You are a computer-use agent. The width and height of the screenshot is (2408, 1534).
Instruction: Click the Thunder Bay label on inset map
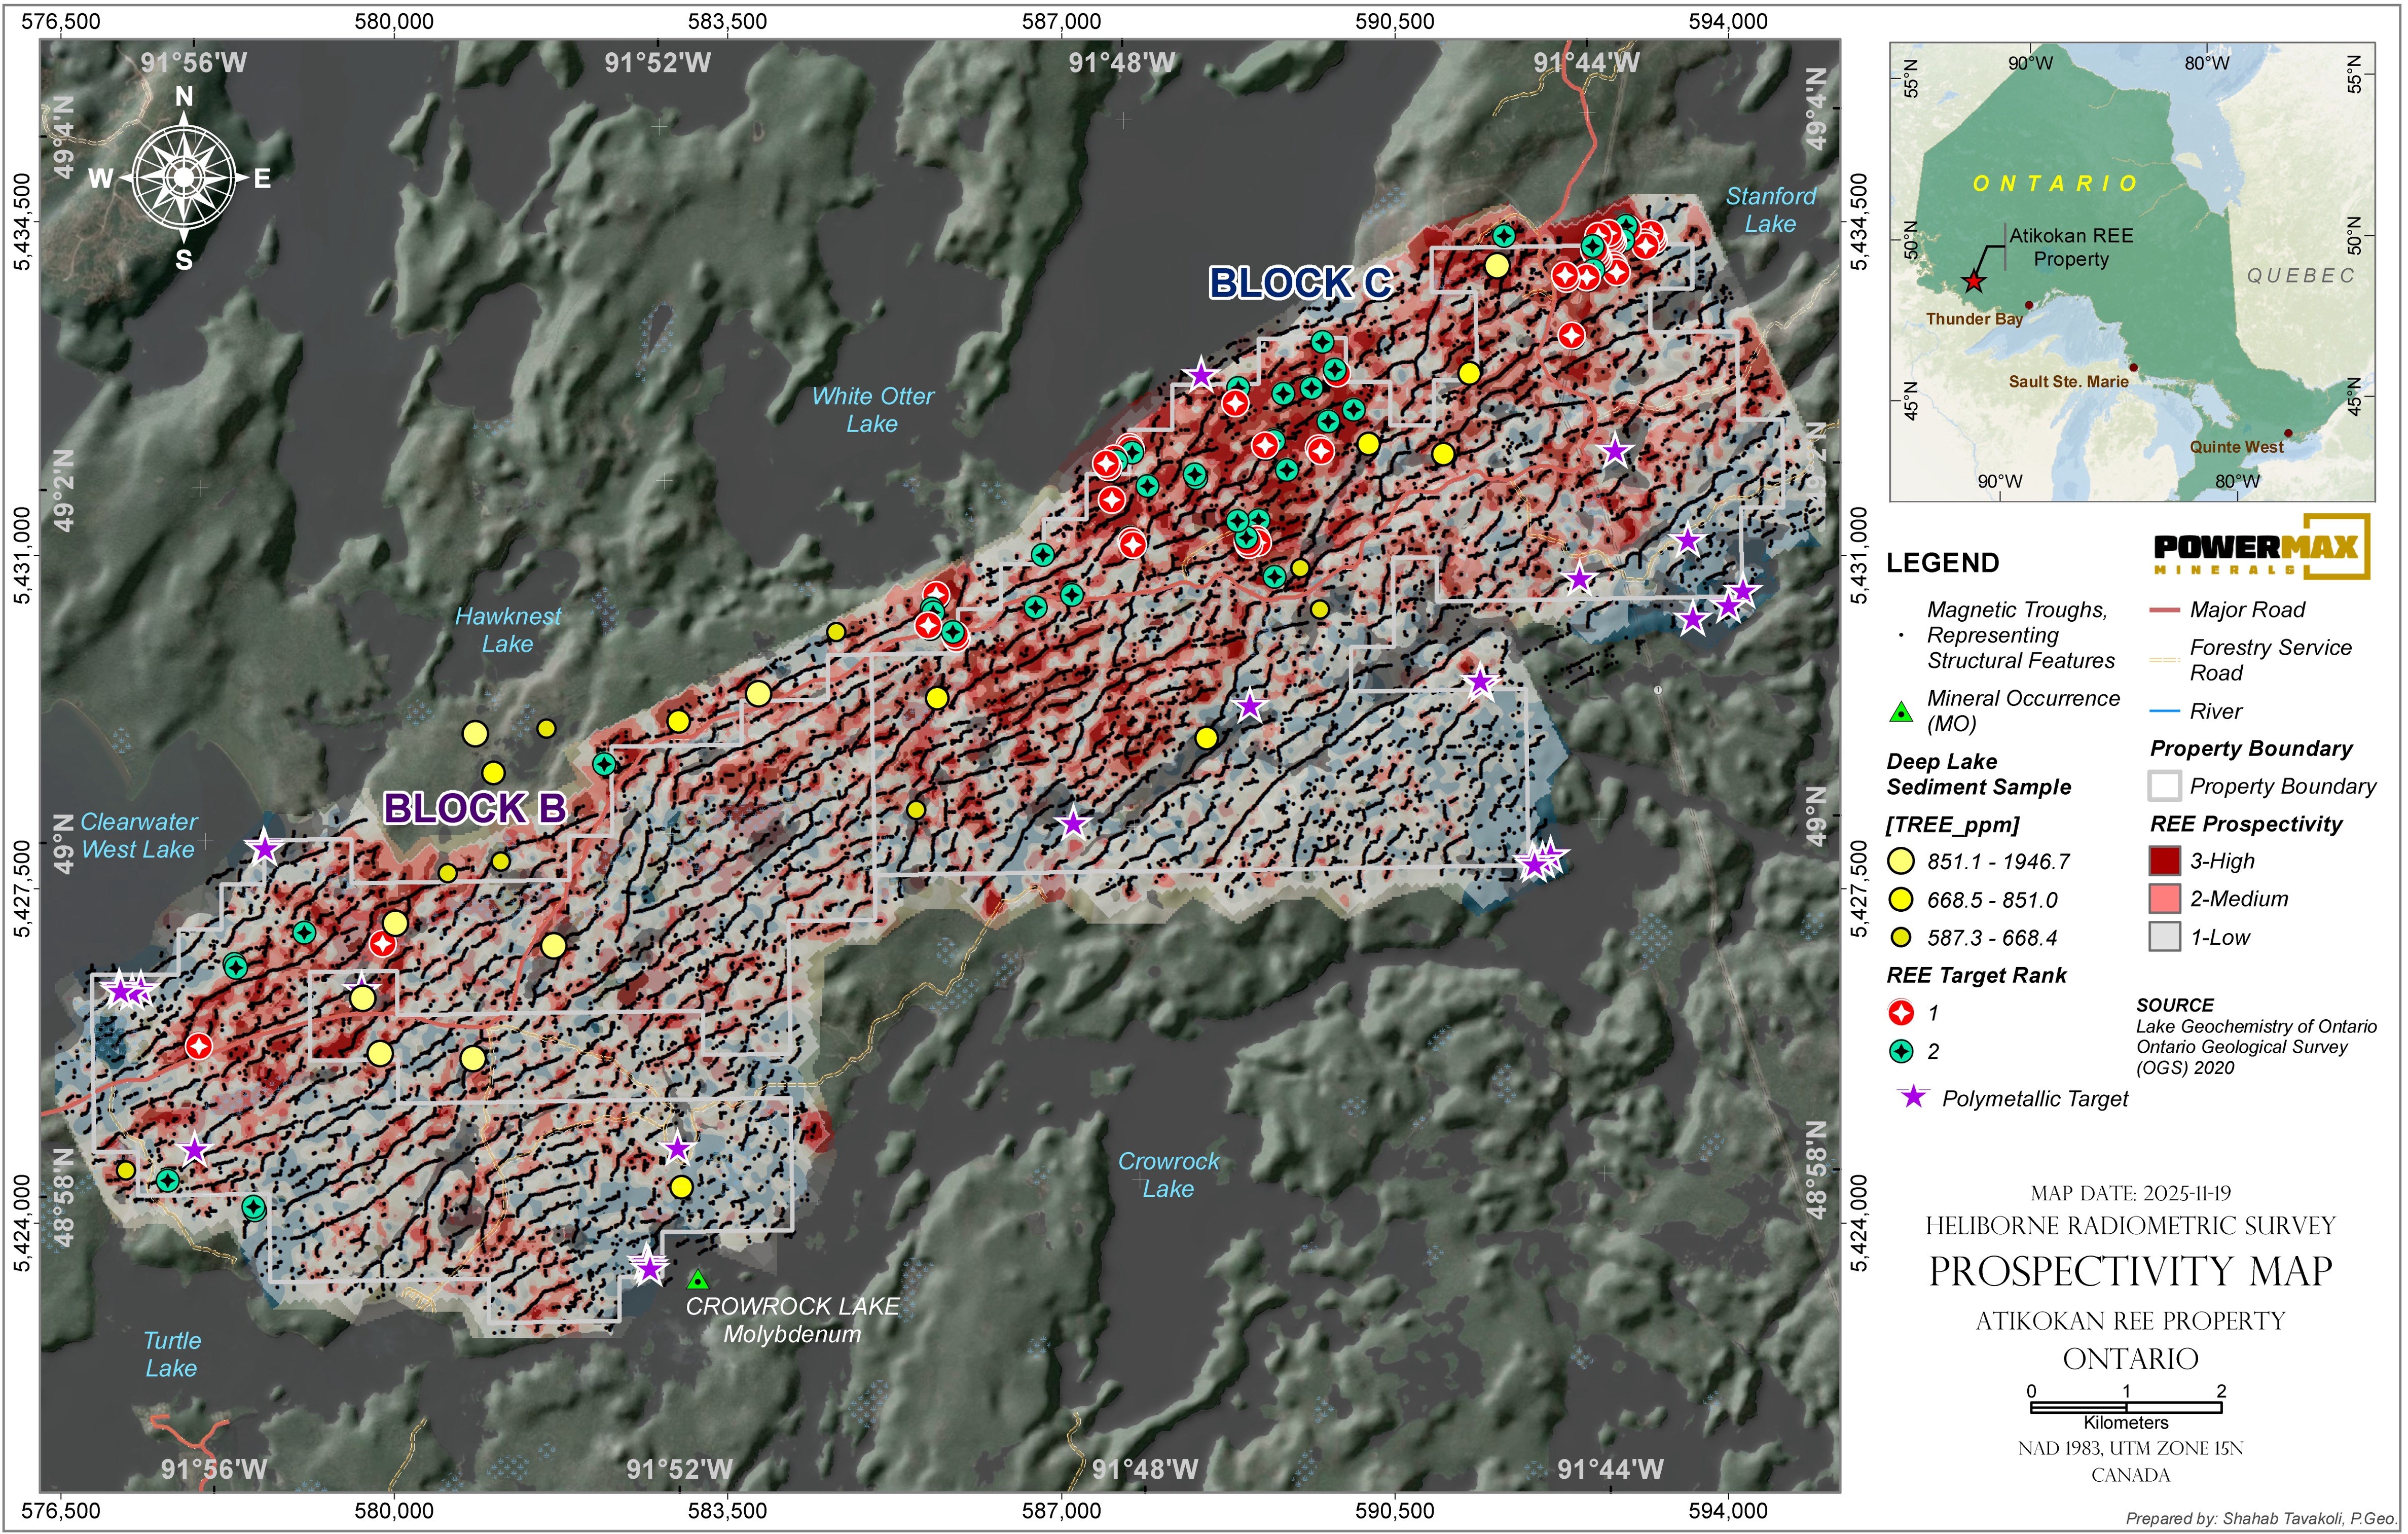tap(1974, 319)
